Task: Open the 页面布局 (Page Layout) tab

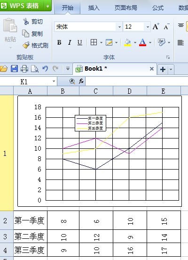Action: [x=126, y=8]
